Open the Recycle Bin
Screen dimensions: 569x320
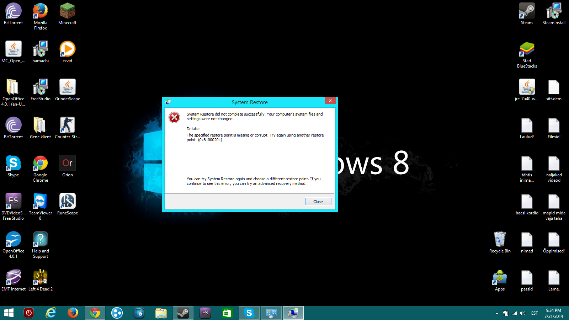point(500,242)
